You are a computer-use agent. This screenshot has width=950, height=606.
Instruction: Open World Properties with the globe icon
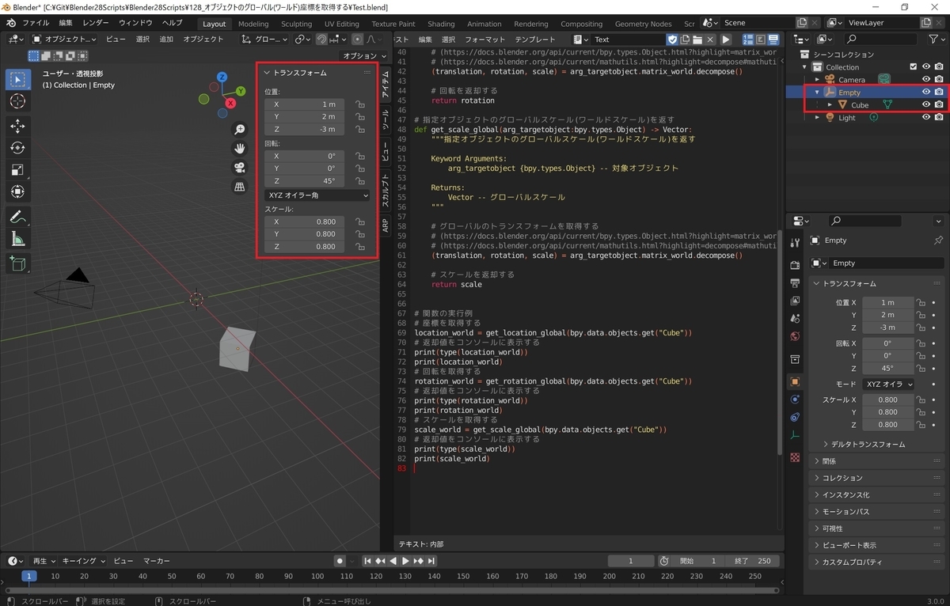(795, 333)
